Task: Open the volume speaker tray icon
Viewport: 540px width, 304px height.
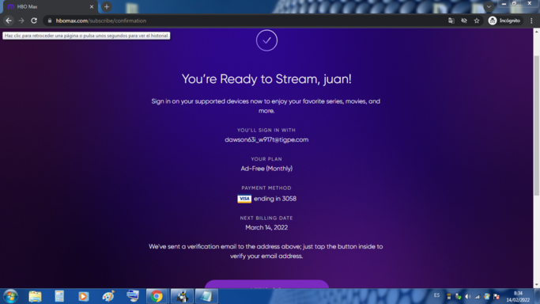Action: [x=467, y=296]
